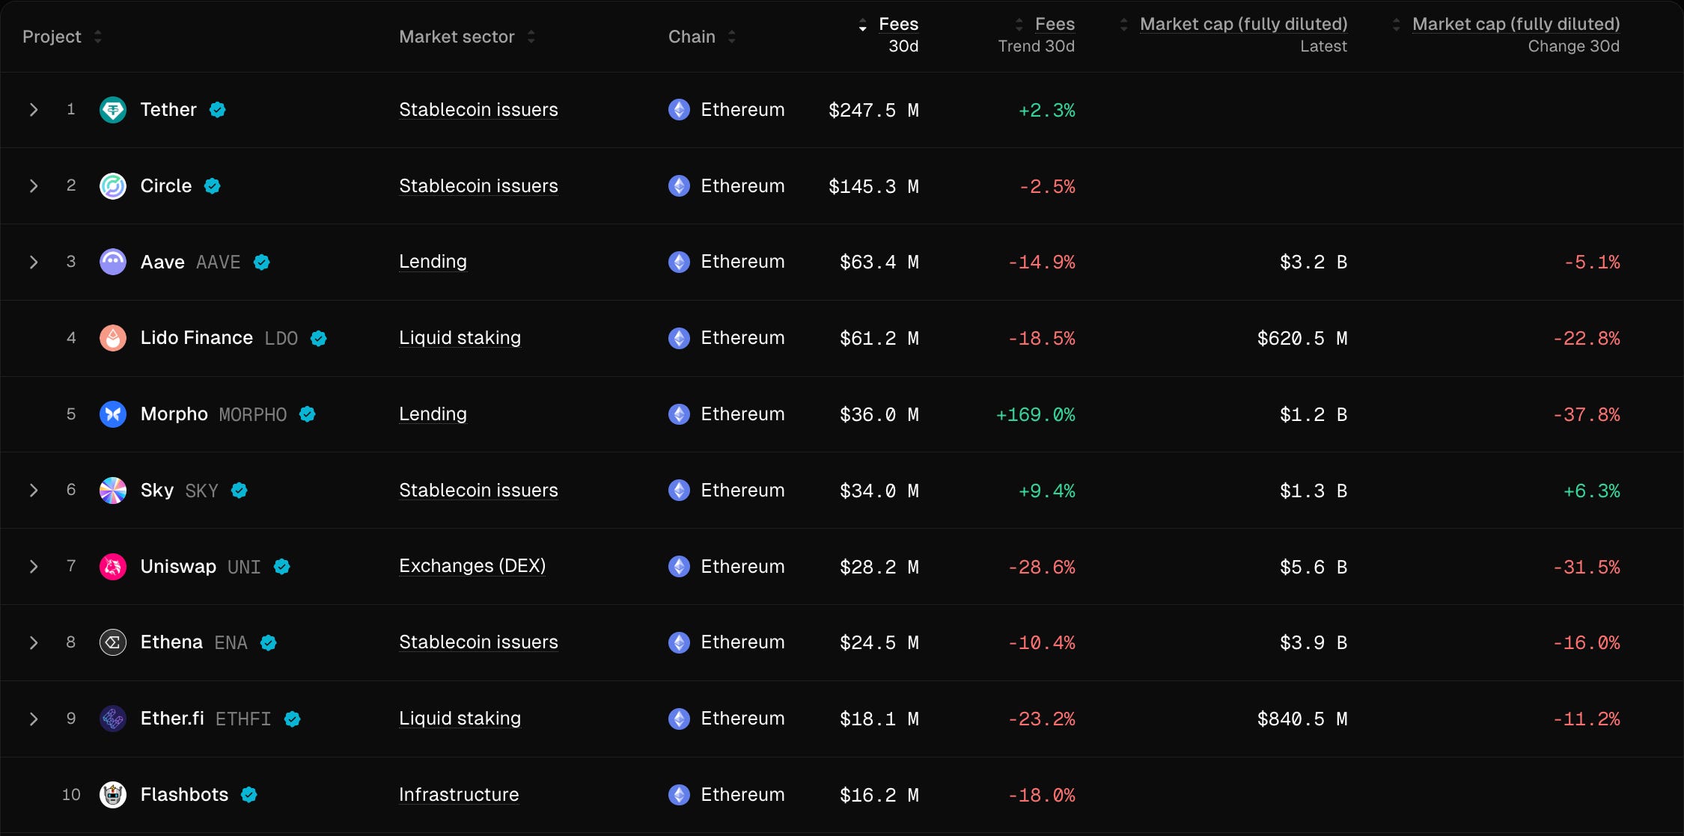
Task: Click the Tether project logo
Action: [113, 109]
